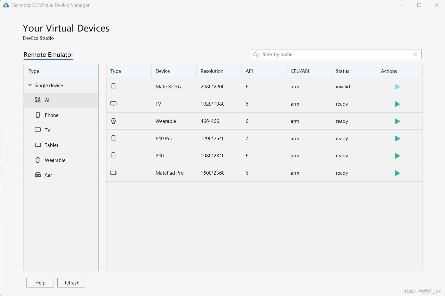
Task: Click the 1200*2640 resolution cell
Action: pos(213,138)
